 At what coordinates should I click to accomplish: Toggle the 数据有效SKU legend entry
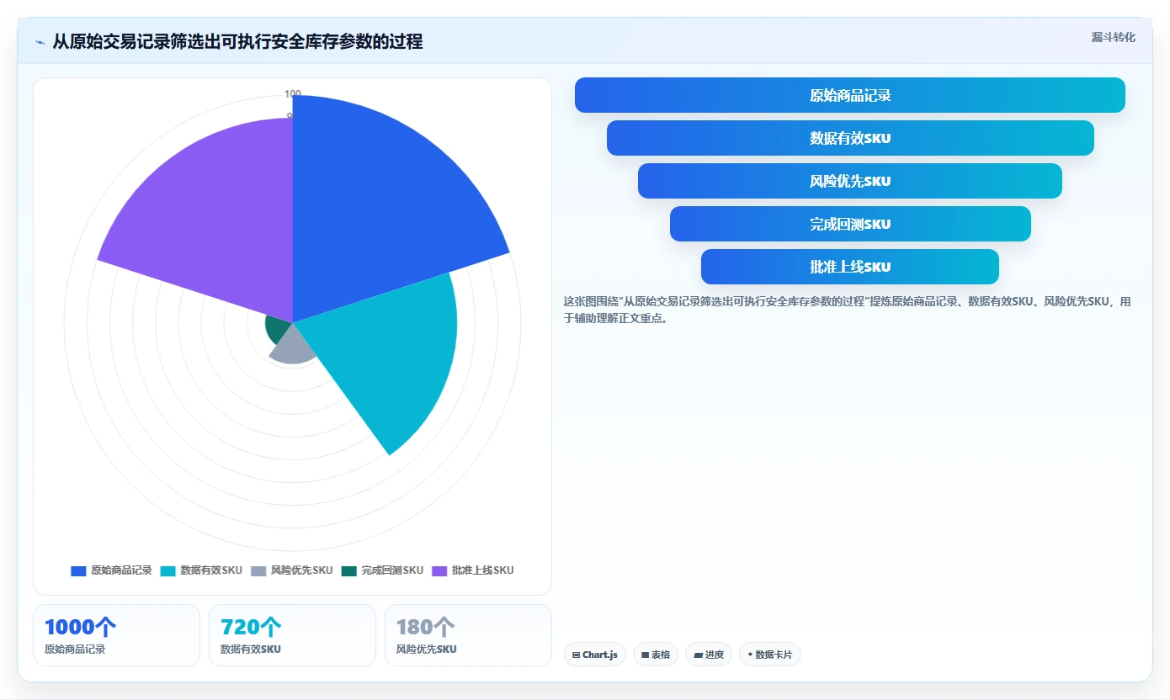coord(201,570)
